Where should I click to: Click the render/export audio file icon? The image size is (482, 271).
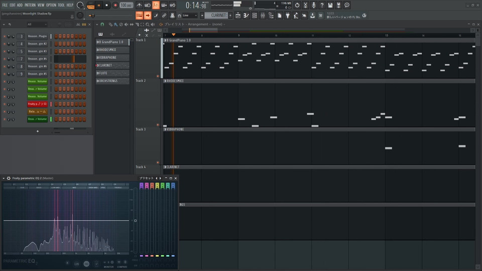[x=338, y=5]
